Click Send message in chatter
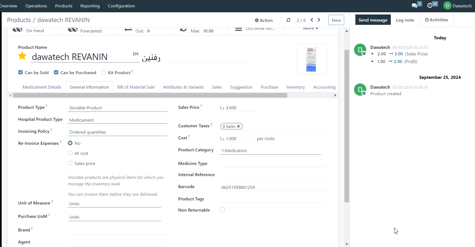475x247 pixels. [373, 20]
